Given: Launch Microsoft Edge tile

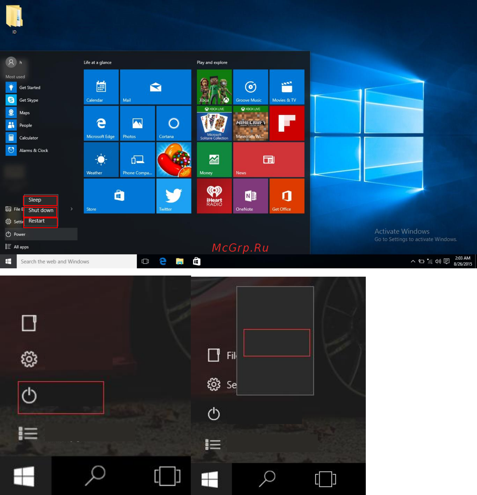Looking at the screenshot, I should pyautogui.click(x=101, y=123).
